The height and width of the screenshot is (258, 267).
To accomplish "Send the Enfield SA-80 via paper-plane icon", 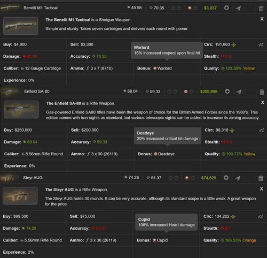I will click(x=239, y=92).
